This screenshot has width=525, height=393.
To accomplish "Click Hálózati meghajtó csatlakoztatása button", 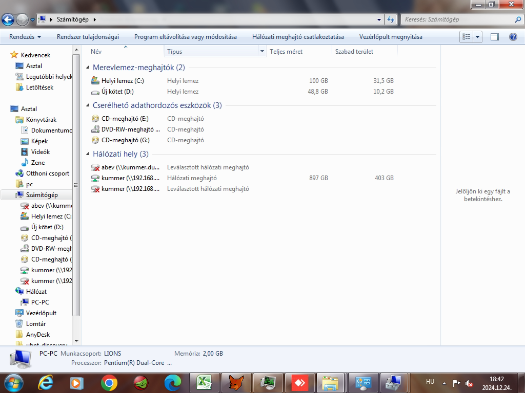I will [x=298, y=37].
